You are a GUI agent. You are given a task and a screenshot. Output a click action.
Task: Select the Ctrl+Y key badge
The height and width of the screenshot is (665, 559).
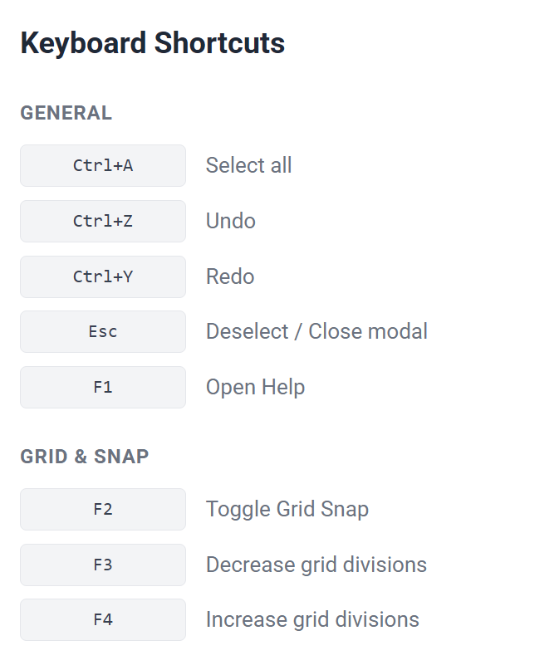tap(103, 276)
